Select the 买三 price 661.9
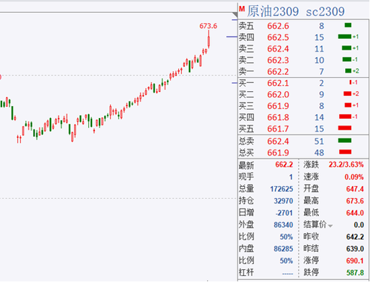Viewport: 370px width, 282px height. pos(278,106)
